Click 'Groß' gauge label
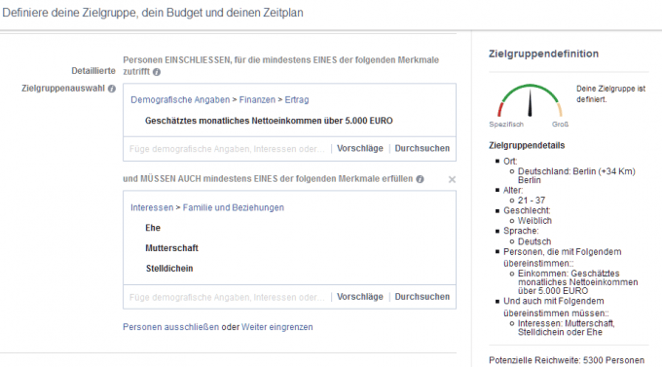 click(x=560, y=125)
